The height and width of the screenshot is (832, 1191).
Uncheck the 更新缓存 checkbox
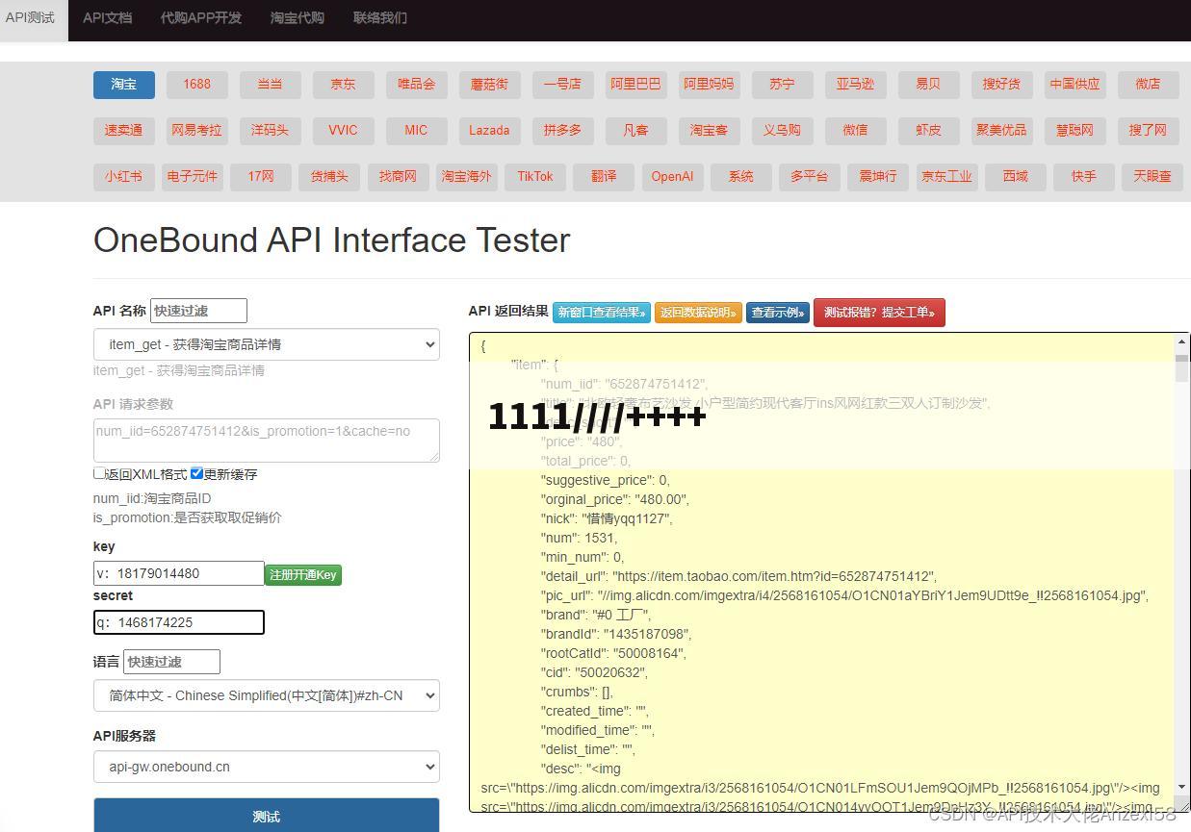tap(196, 473)
